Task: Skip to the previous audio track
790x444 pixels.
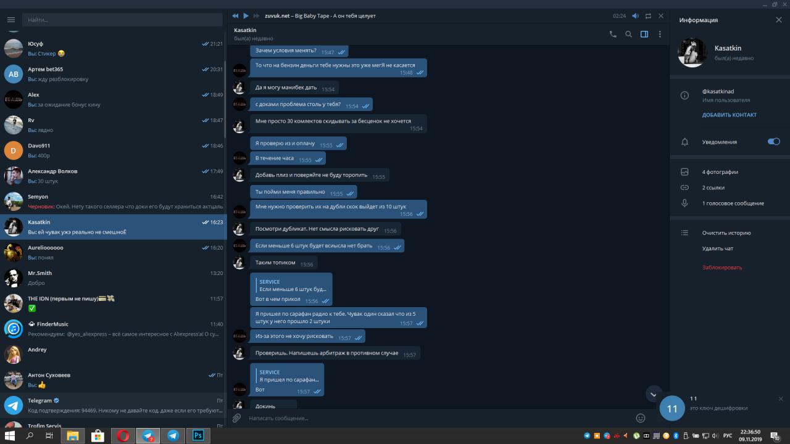Action: [235, 15]
